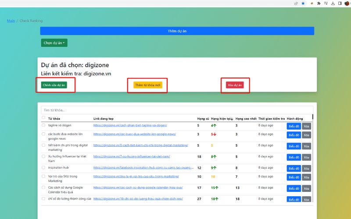This screenshot has width=351, height=219.
Task: Tick checkbox for các bước đưa website row
Action: click(43, 134)
